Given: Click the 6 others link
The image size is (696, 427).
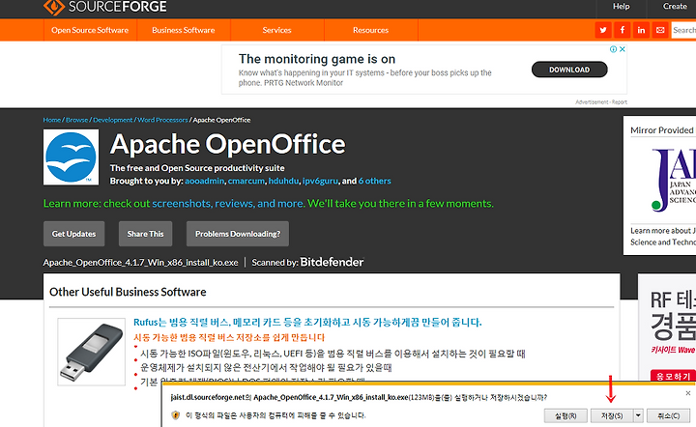Looking at the screenshot, I should pos(375,181).
